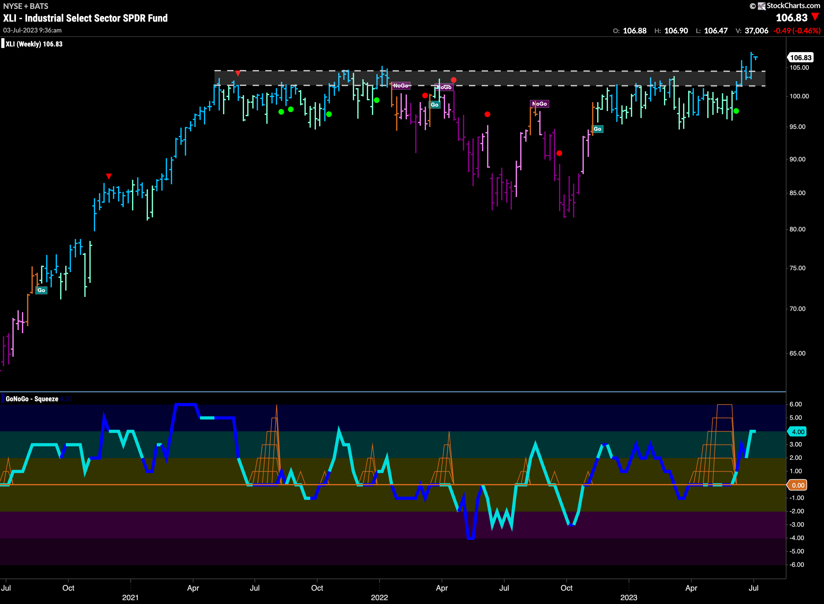Click the 2022 year label on the time axis
Screen dimensions: 824x604
coord(380,597)
